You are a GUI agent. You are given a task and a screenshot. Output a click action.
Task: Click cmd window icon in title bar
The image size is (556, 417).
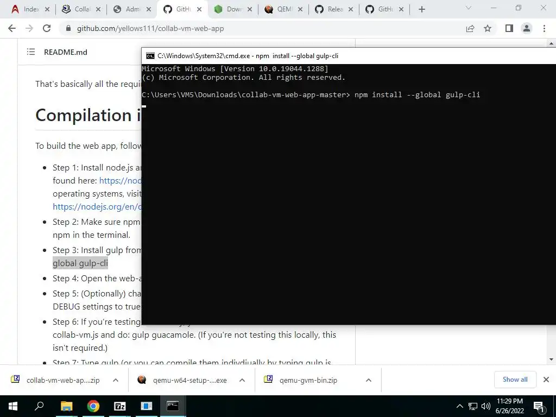[x=150, y=56]
